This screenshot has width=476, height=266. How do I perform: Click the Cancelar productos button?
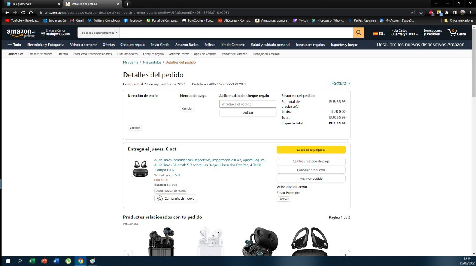click(311, 170)
